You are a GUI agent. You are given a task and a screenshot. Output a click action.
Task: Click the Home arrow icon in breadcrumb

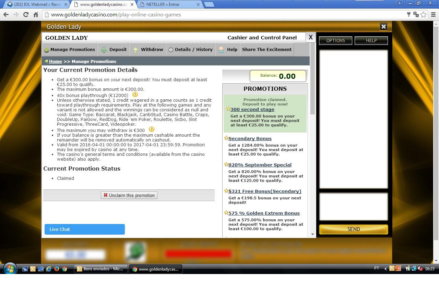46,61
